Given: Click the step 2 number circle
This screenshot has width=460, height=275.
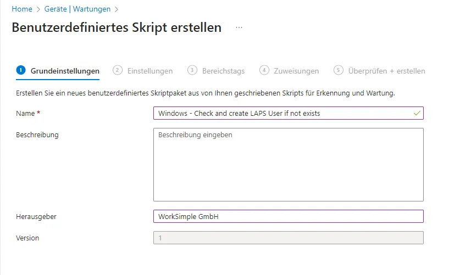Looking at the screenshot, I should click(117, 70).
